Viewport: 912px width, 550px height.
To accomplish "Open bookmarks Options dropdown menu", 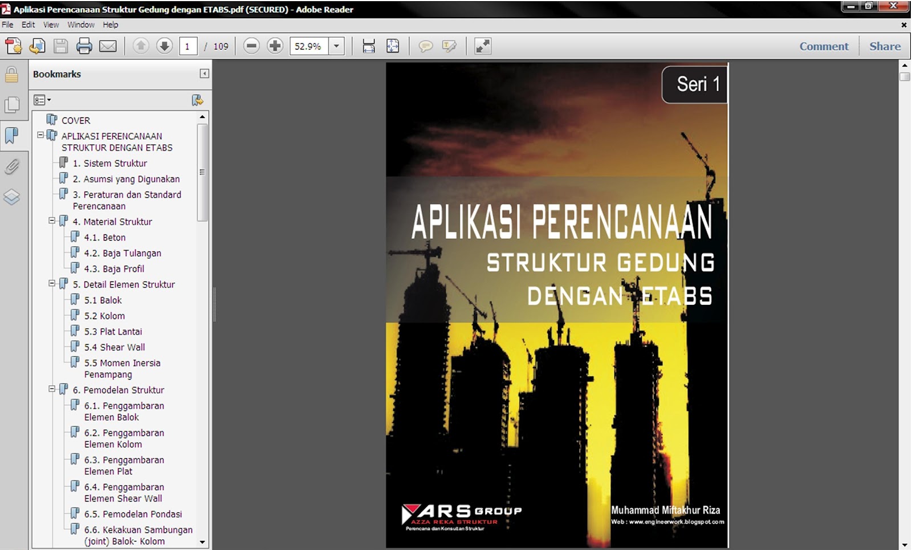I will click(42, 100).
